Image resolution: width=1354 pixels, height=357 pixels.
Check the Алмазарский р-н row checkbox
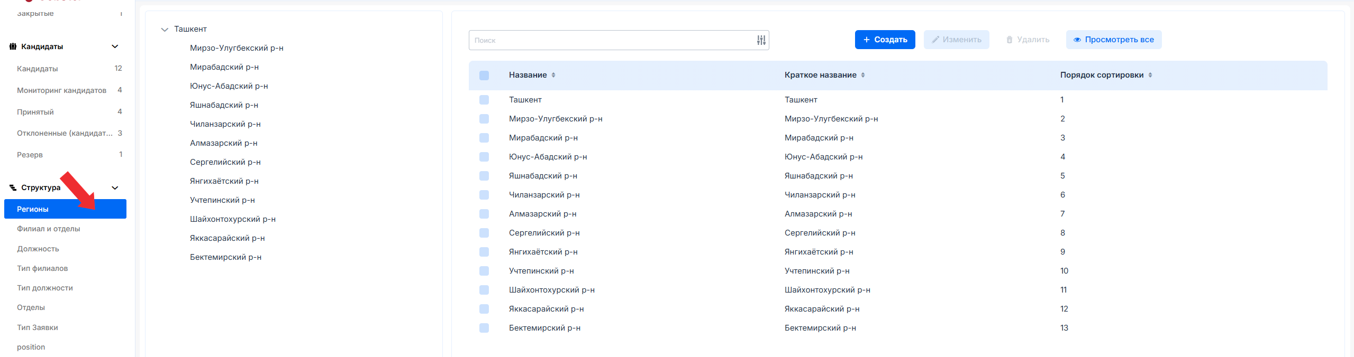(484, 214)
